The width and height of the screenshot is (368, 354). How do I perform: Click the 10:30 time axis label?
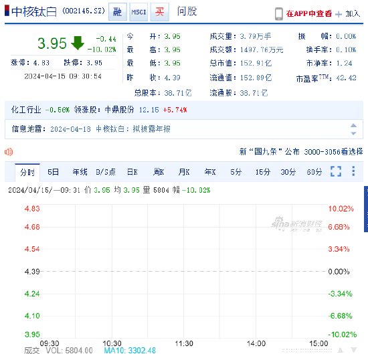(x=112, y=343)
